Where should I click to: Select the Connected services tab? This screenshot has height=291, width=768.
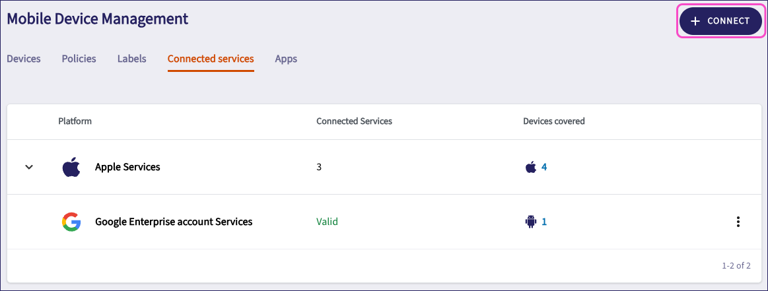(211, 59)
